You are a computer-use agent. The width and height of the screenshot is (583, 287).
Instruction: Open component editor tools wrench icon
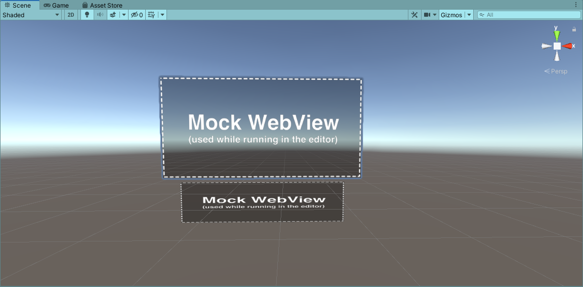pos(414,15)
